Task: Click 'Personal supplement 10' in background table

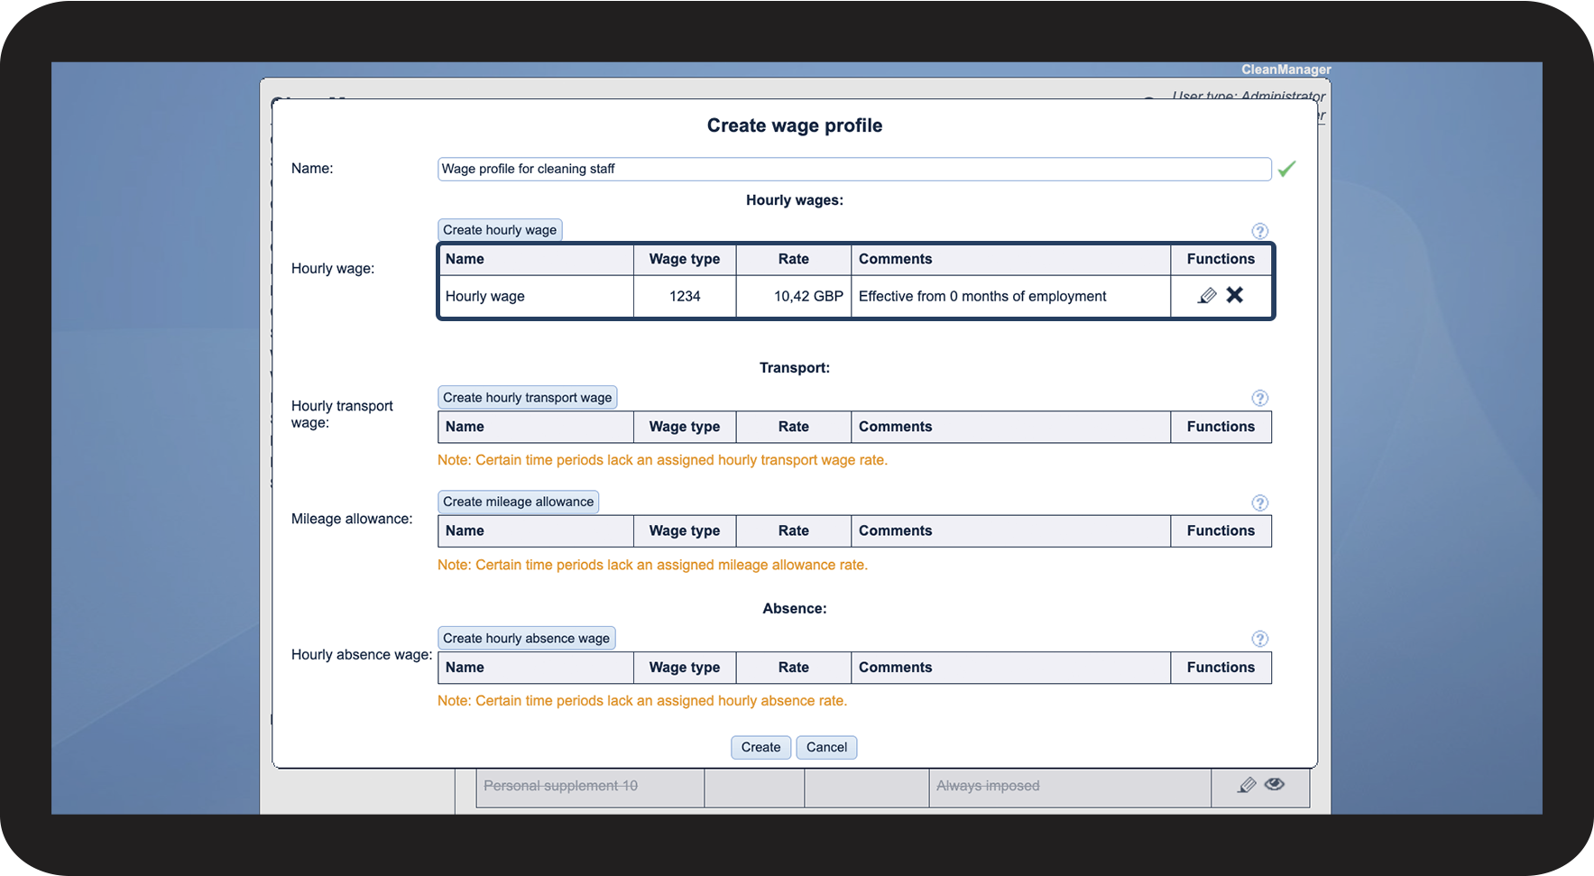Action: [560, 786]
